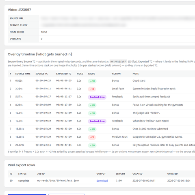The width and height of the screenshot is (195, 195).
Task: Click the solid blue button at the page bottom
Action: (27, 195)
